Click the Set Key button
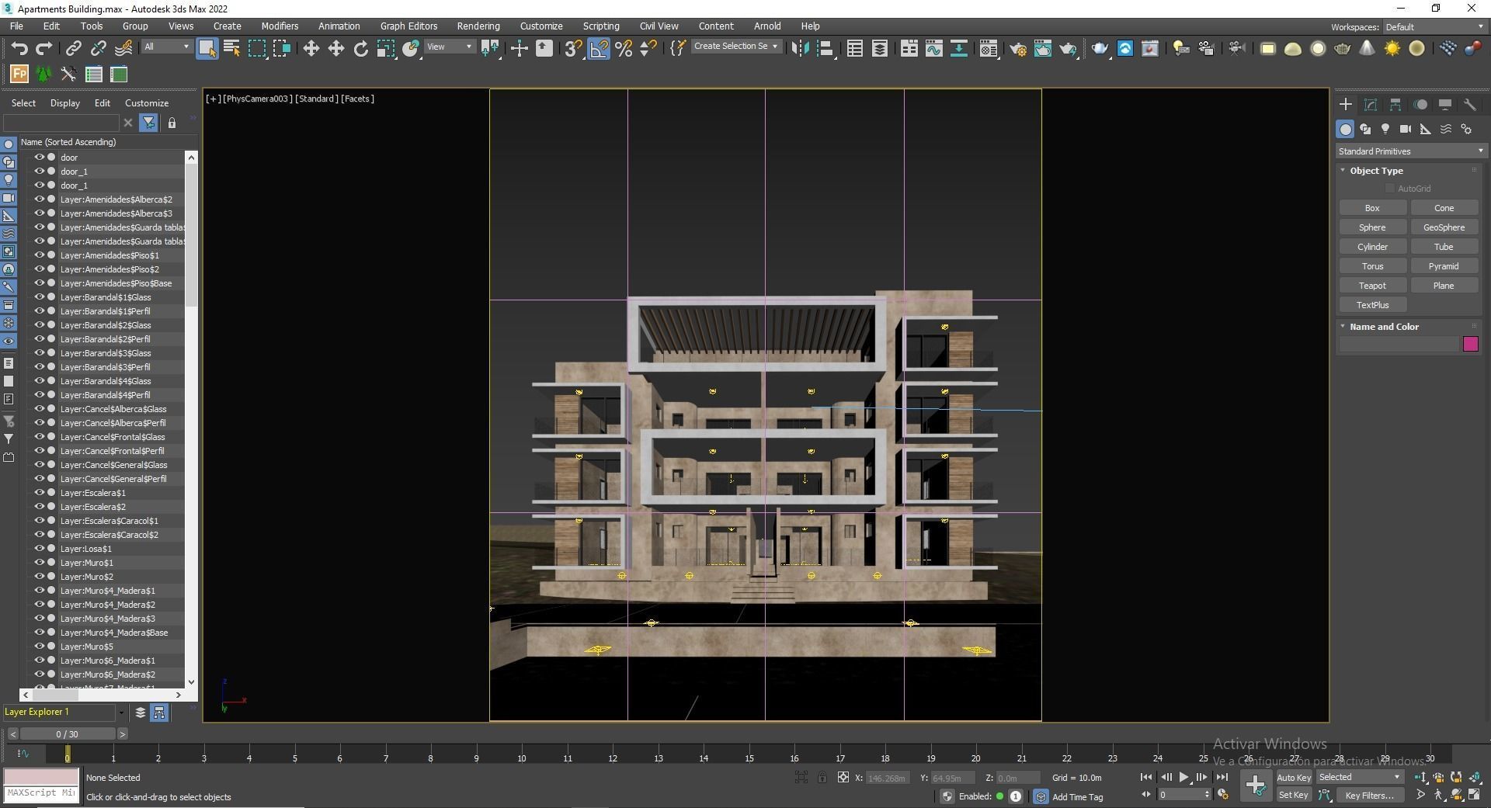Screen dimensions: 1491x808 tap(1294, 795)
